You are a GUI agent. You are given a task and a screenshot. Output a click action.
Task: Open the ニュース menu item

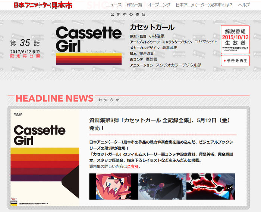tap(114, 5)
